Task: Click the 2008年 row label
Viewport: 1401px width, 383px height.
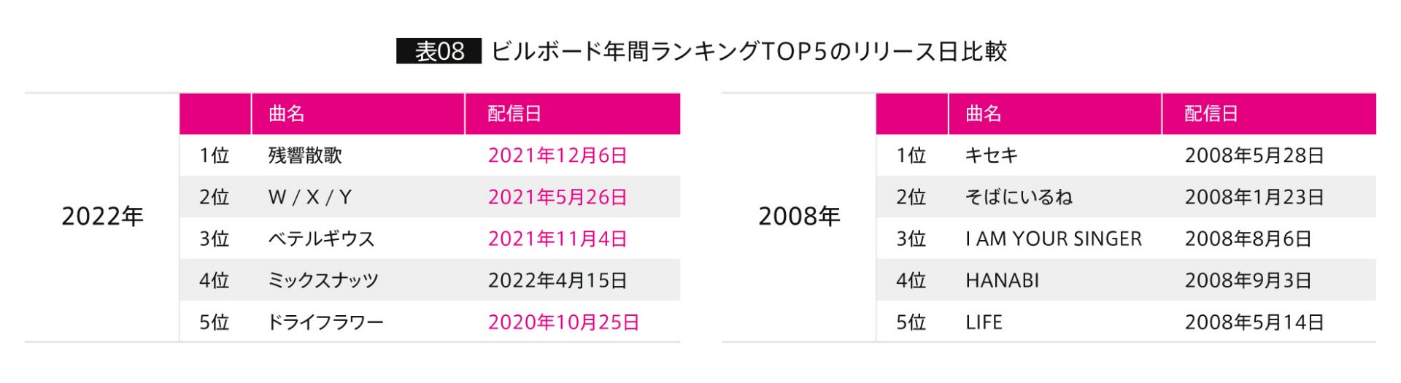Action: [799, 217]
